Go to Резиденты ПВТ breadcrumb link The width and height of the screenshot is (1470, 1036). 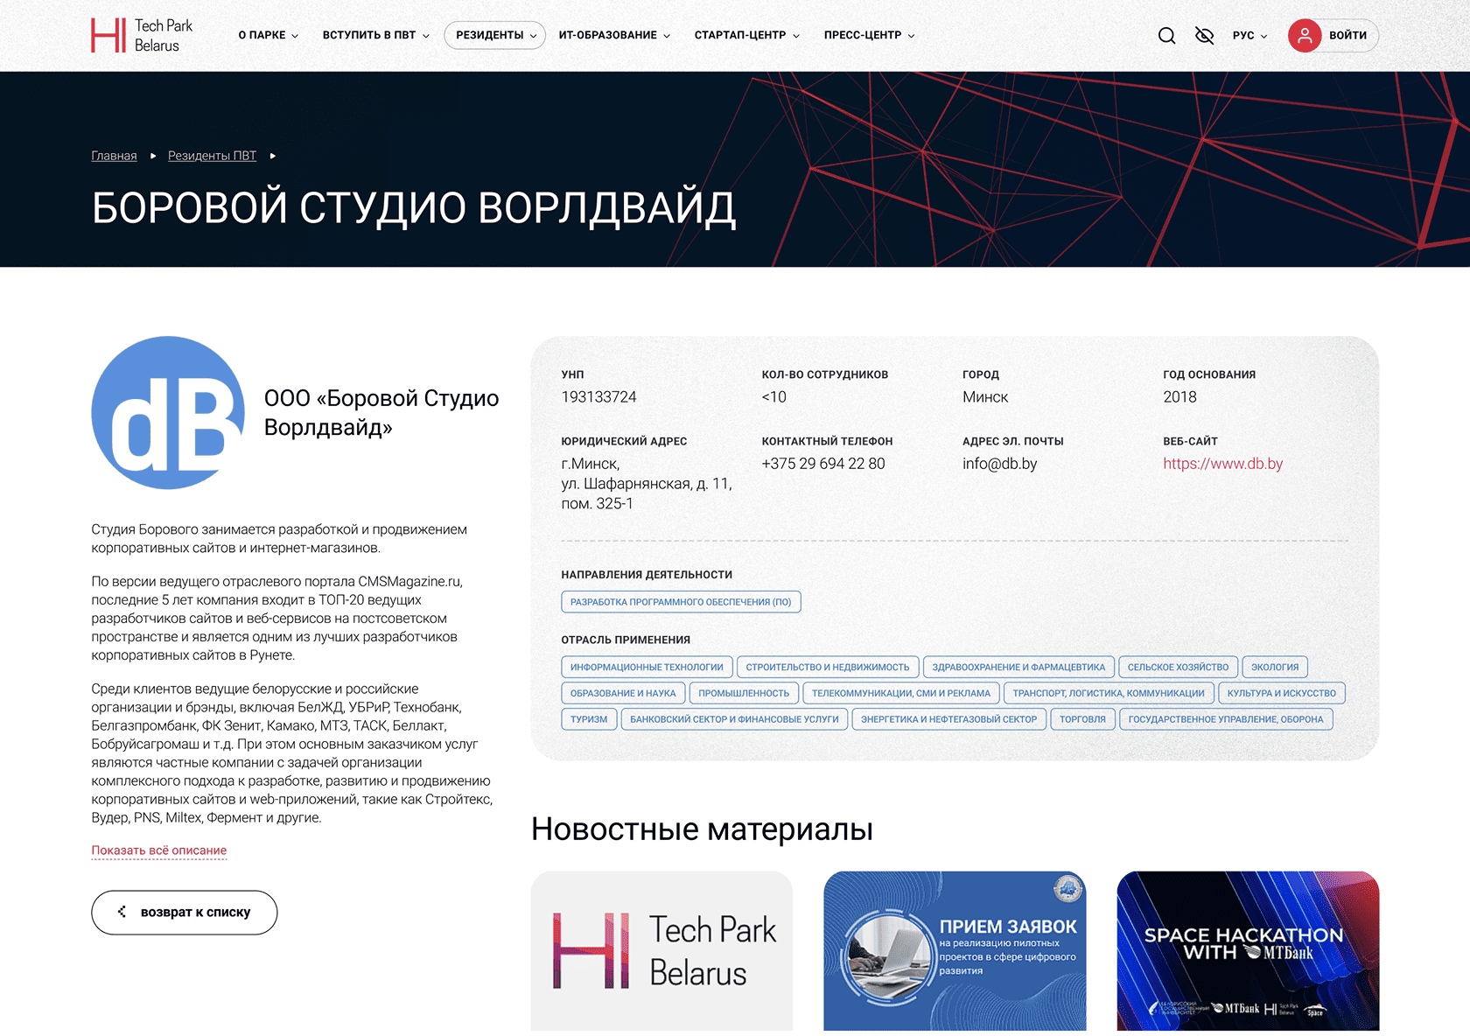click(x=212, y=156)
